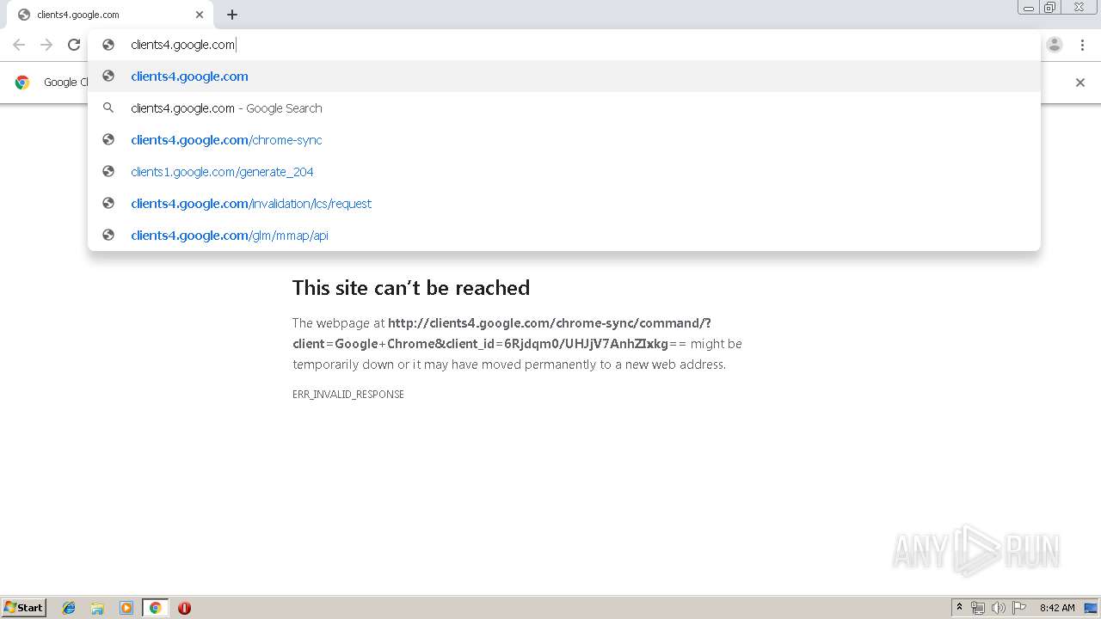Click the globe icon beside generate_204 suggestion
Viewport: 1101px width, 619px height.
pyautogui.click(x=108, y=171)
